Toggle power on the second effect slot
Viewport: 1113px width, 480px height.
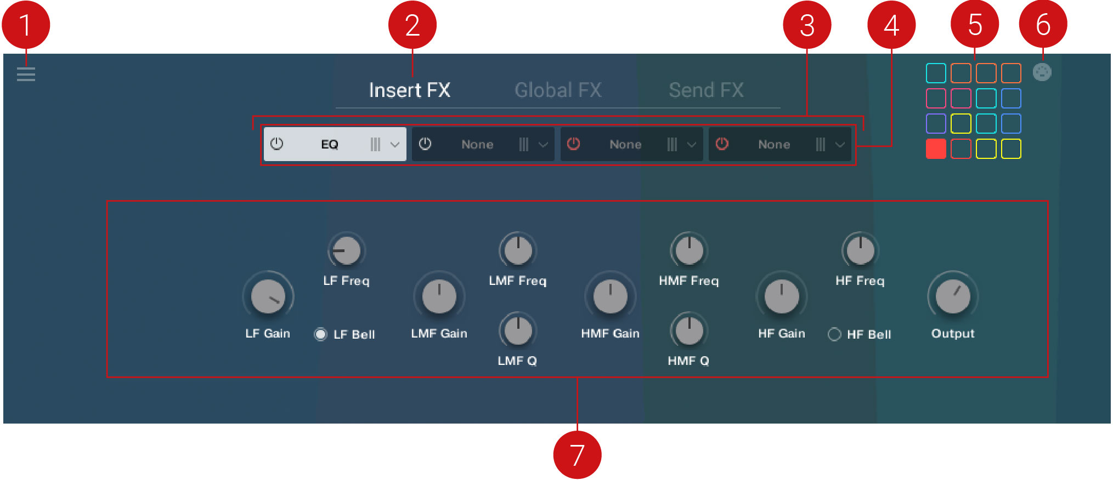click(425, 144)
